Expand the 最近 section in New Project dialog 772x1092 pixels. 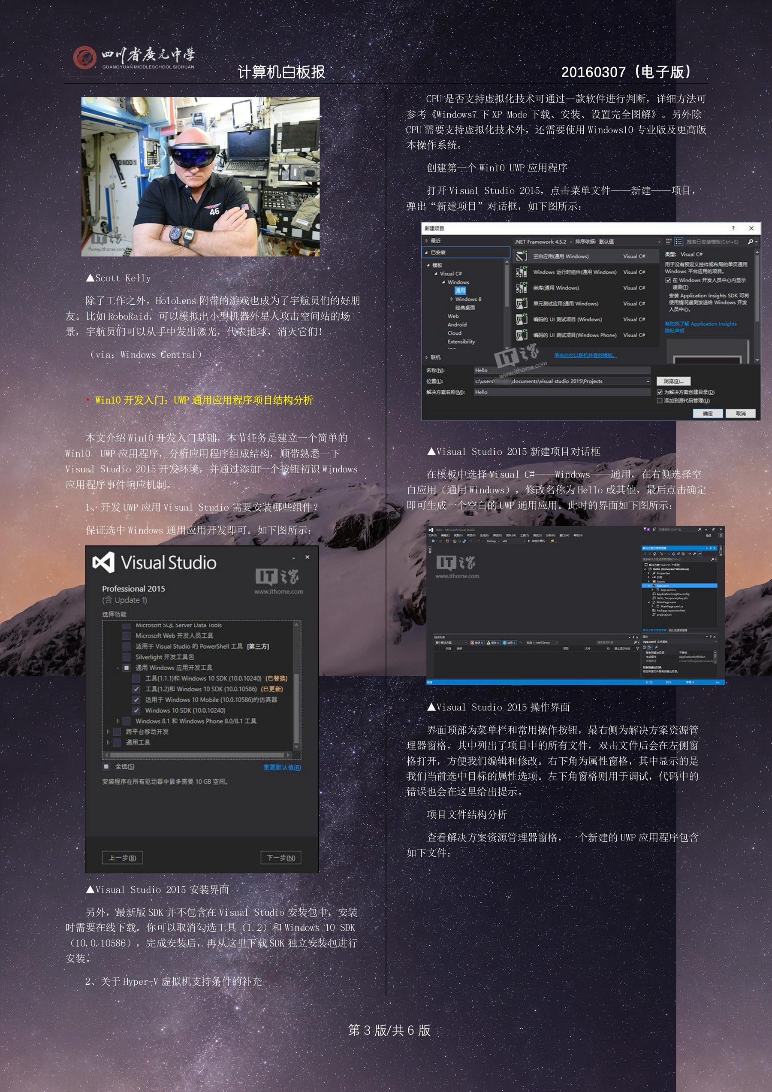[x=427, y=241]
